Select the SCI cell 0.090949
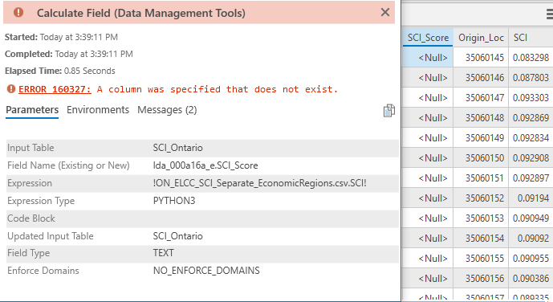 click(531, 218)
